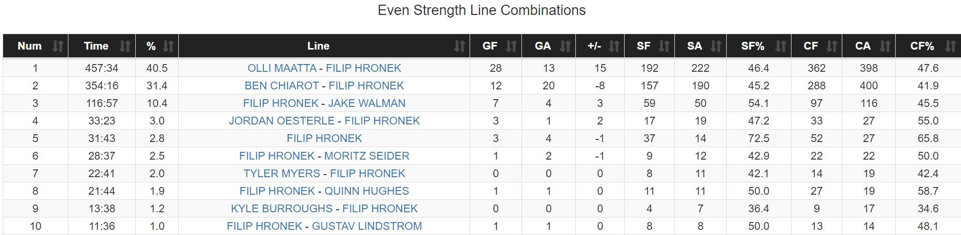This screenshot has height=235, width=961.
Task: Click the GA column sort icon
Action: 565,46
